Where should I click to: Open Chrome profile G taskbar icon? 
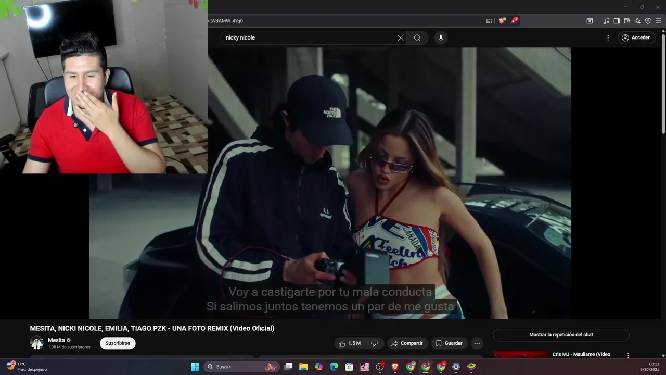441,367
